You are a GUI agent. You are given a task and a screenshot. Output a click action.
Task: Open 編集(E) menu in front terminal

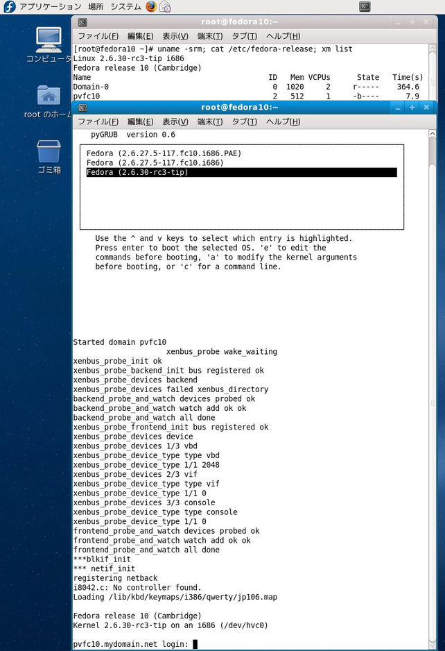click(140, 121)
